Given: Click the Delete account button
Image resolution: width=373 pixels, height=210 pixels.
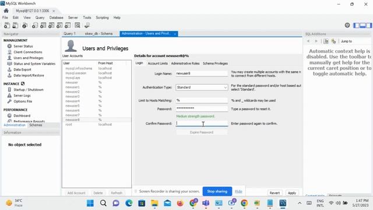Looking at the screenshot, I should point(98,193).
